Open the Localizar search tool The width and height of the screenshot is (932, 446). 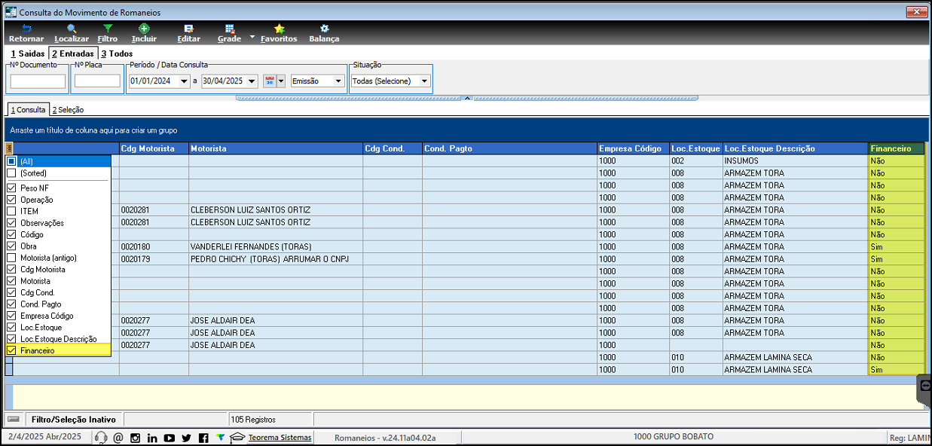(x=72, y=29)
